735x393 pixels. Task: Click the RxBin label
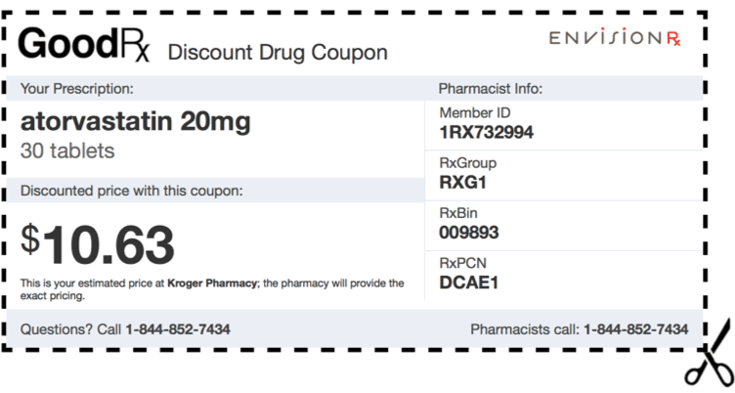(x=458, y=213)
